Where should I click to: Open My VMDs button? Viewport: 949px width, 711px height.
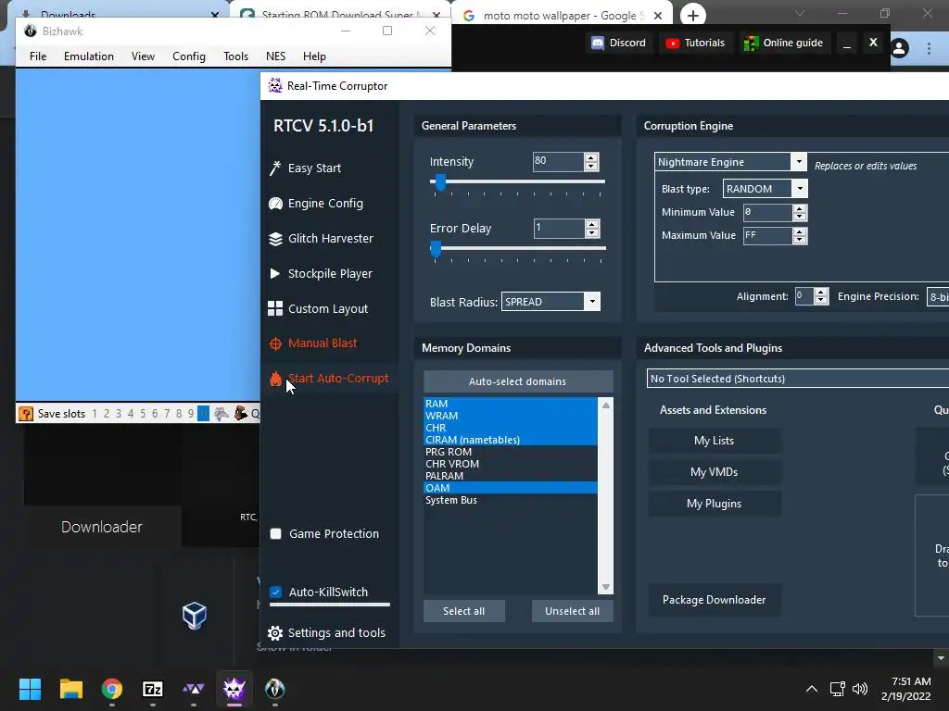click(715, 472)
